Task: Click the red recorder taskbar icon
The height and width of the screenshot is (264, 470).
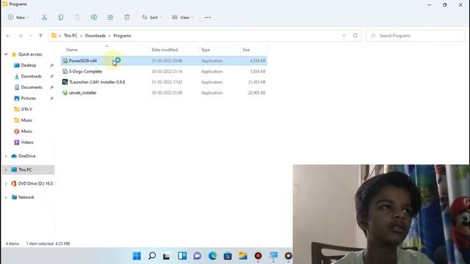Action: tap(258, 256)
